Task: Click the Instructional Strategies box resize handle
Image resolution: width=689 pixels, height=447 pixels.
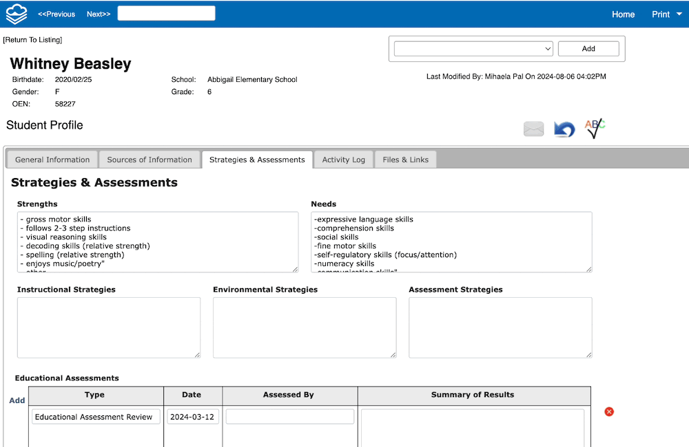Action: 197,355
